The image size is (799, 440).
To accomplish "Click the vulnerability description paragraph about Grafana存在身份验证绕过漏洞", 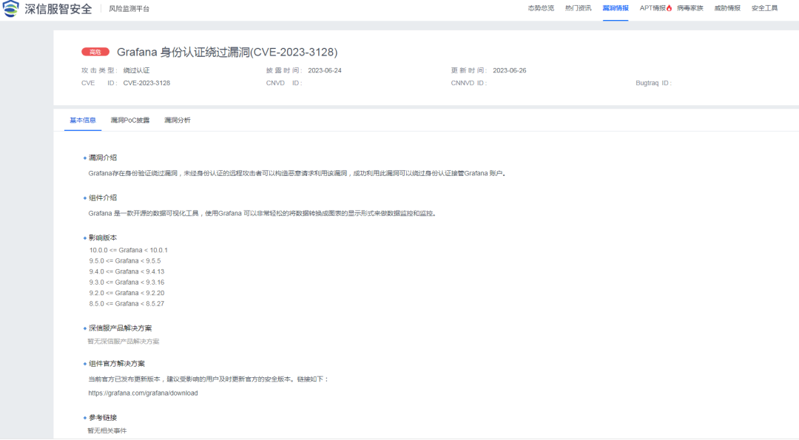I will click(x=297, y=173).
